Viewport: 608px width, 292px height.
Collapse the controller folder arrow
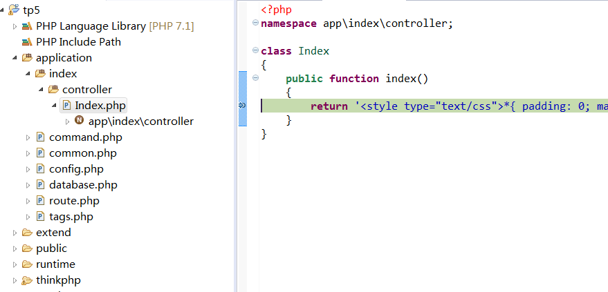41,90
